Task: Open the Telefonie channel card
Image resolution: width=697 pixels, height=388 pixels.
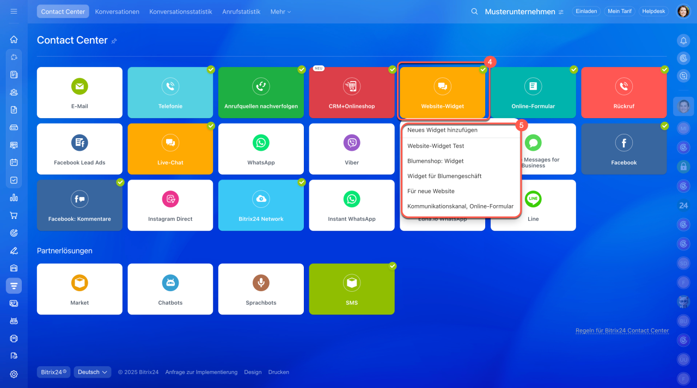Action: (170, 93)
